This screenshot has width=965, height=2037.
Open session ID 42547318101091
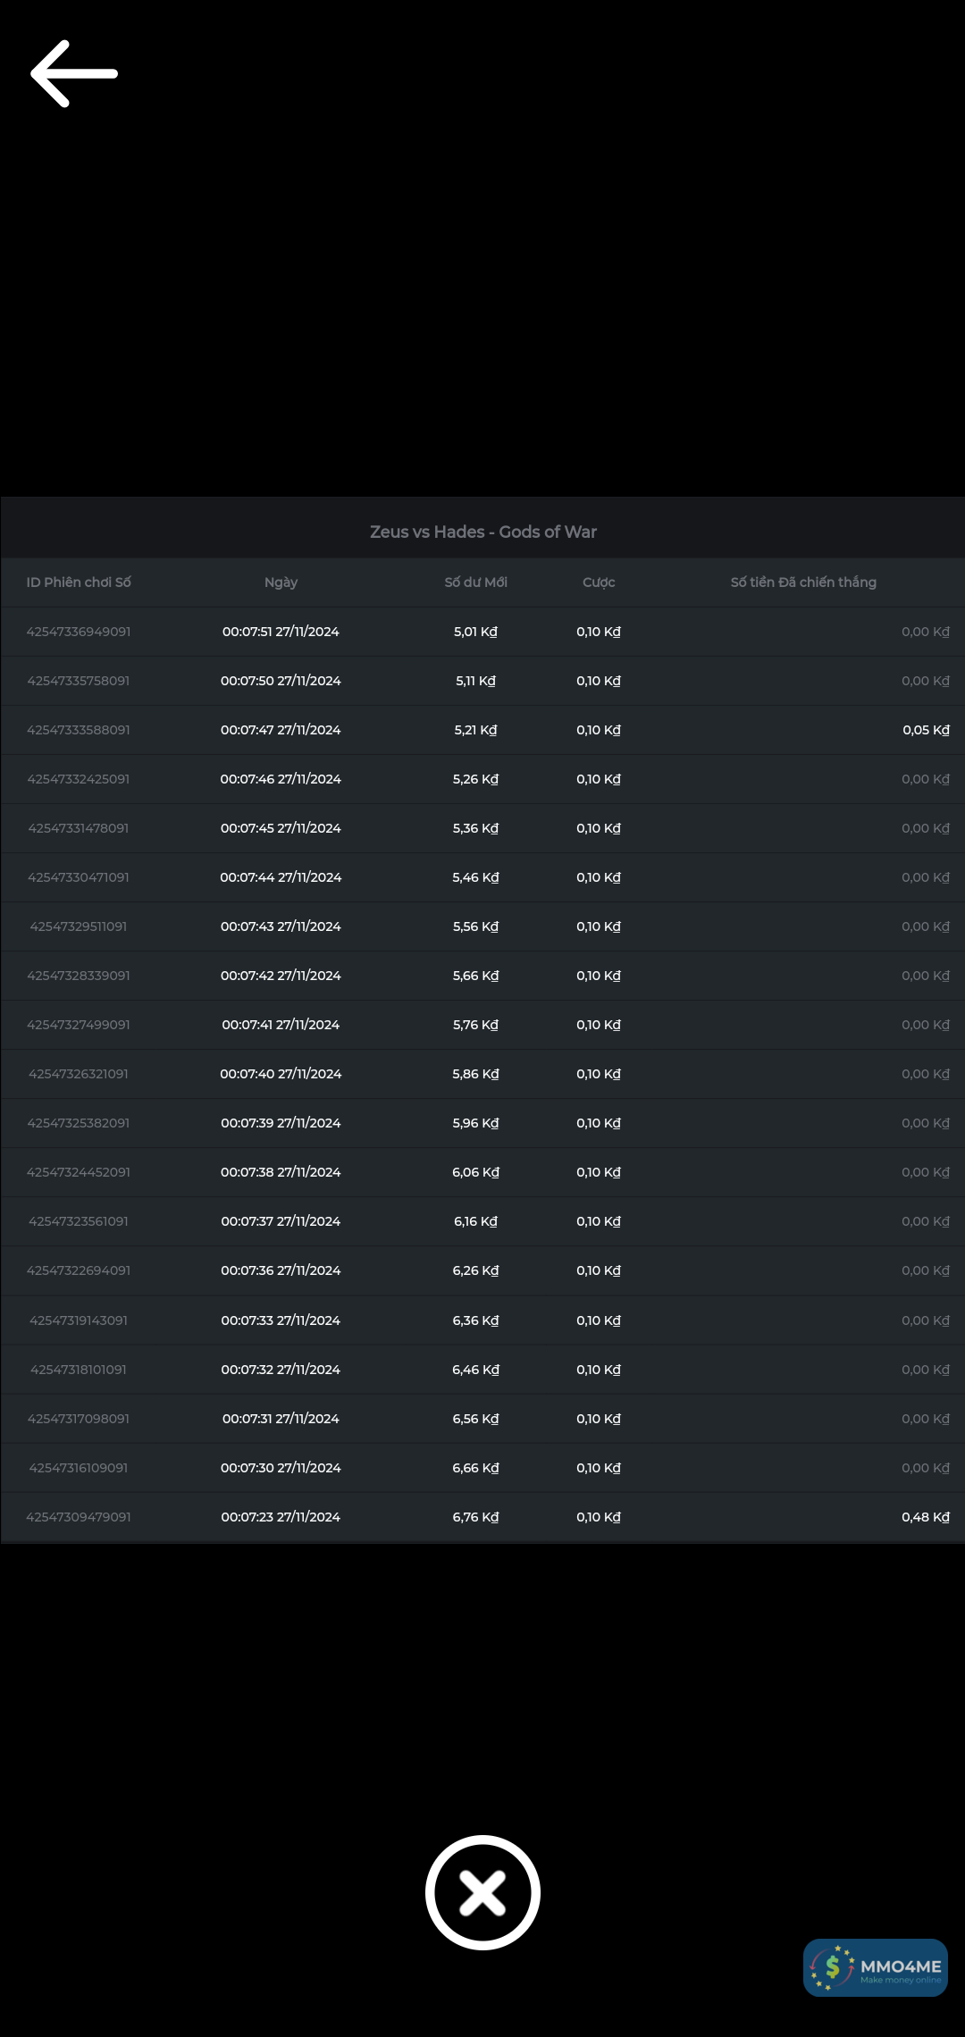(79, 1370)
